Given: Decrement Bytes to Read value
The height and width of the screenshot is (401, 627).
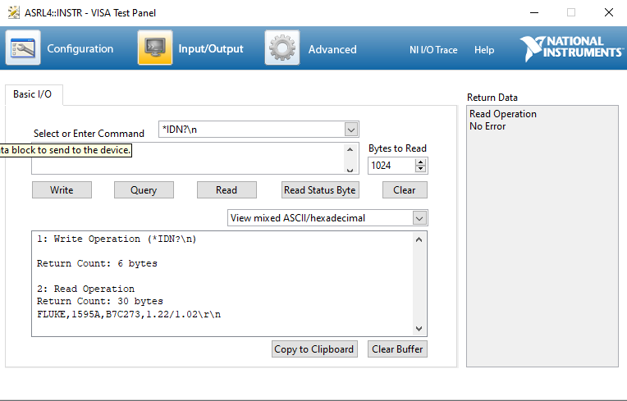Looking at the screenshot, I should point(420,169).
